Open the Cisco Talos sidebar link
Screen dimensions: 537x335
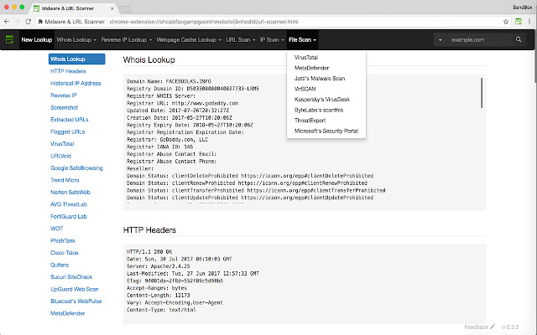(65, 253)
